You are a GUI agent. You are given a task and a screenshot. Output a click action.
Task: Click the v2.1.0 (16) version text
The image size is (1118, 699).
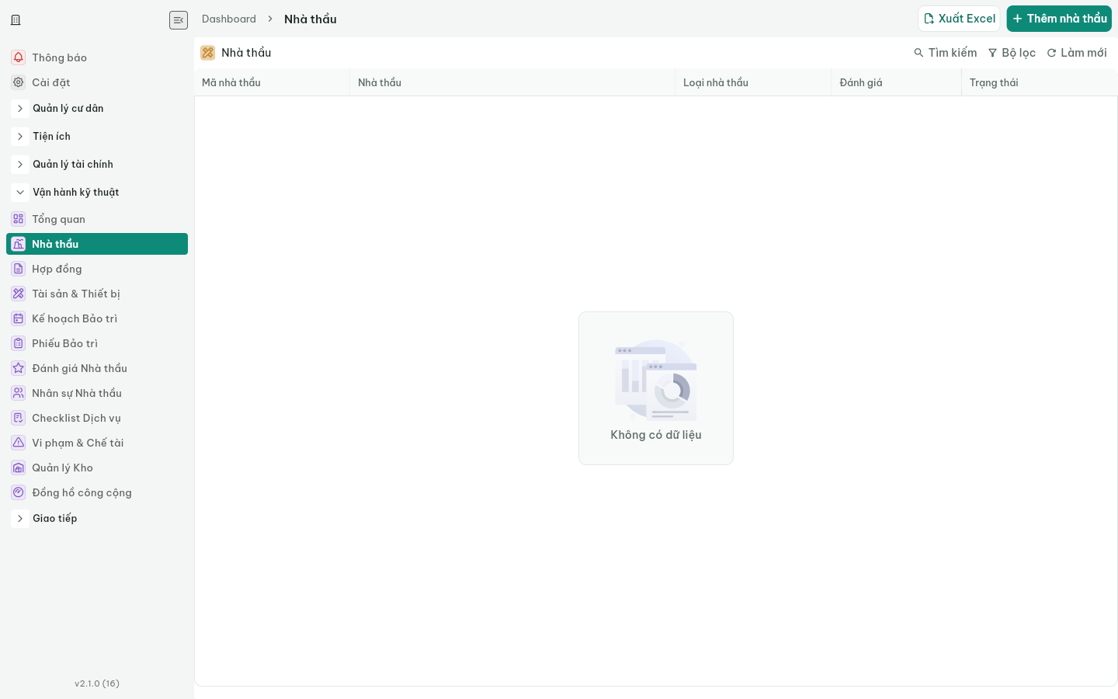(97, 683)
